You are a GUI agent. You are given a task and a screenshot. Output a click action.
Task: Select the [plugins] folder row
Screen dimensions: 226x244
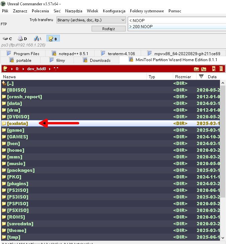click(111, 184)
